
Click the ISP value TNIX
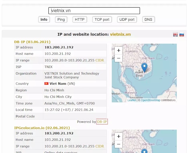coord(49,67)
